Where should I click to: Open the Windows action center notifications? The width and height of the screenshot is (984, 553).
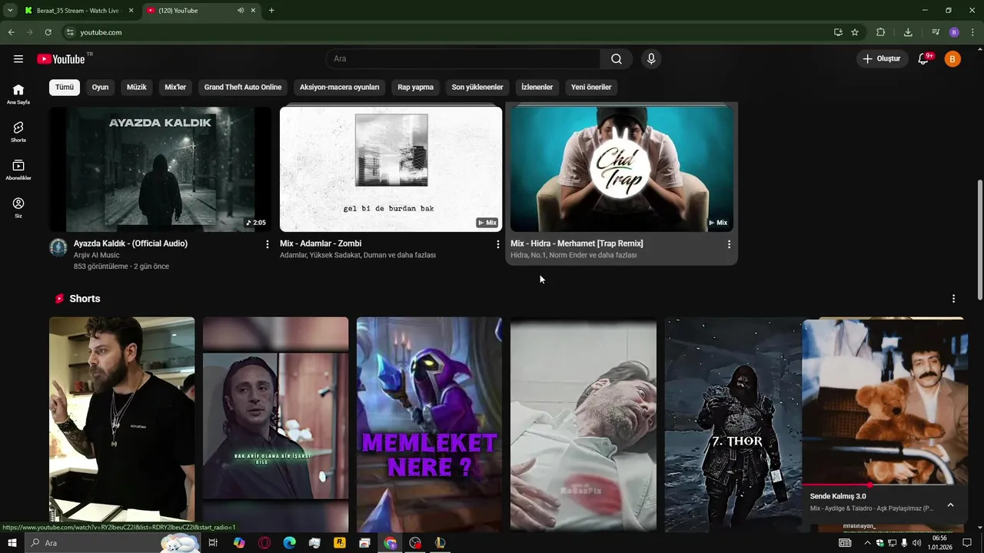click(968, 543)
